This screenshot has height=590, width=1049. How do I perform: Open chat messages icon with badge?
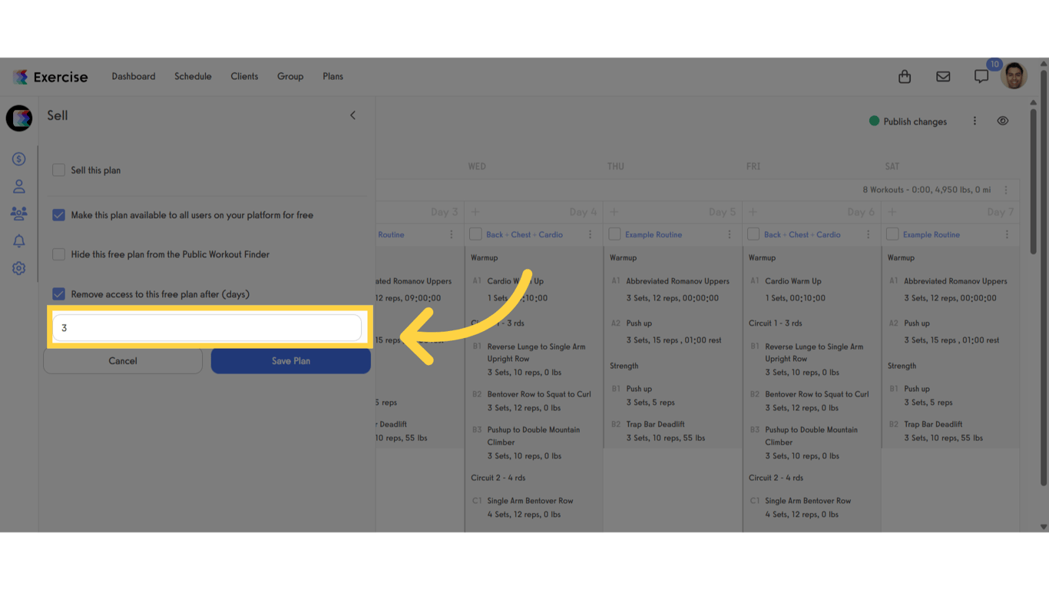981,77
